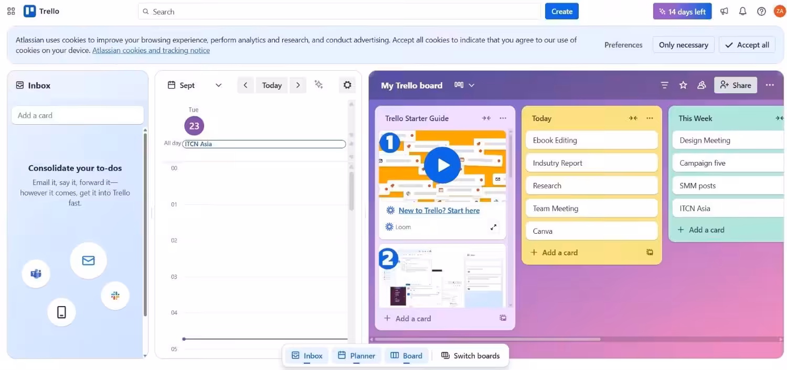
Task: Open the Design Meeting card
Action: pyautogui.click(x=729, y=140)
